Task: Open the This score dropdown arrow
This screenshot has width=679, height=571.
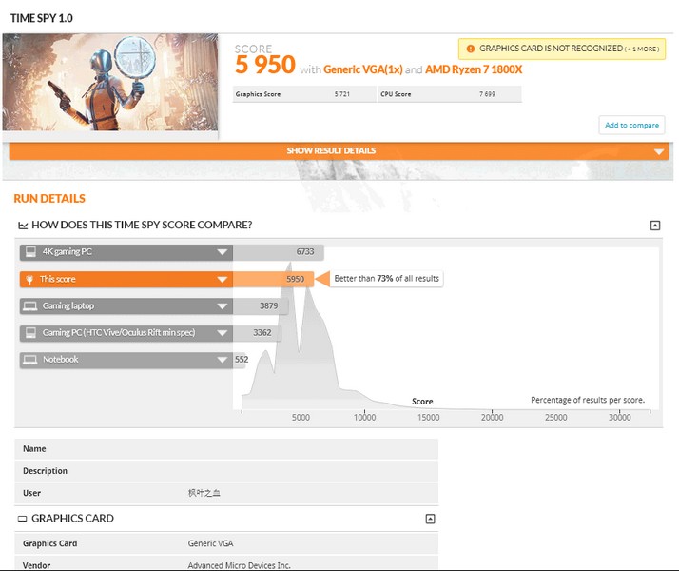Action: click(223, 280)
